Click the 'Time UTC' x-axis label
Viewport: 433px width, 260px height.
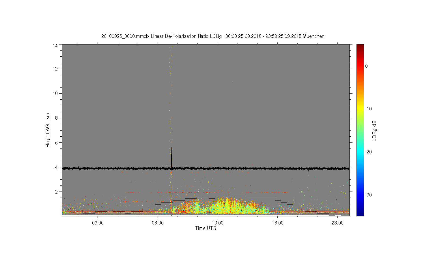pyautogui.click(x=206, y=228)
